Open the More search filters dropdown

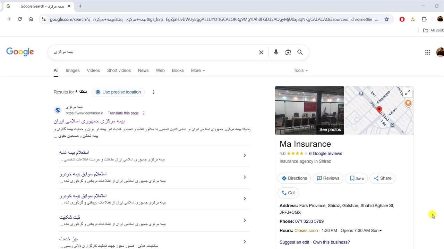[198, 71]
